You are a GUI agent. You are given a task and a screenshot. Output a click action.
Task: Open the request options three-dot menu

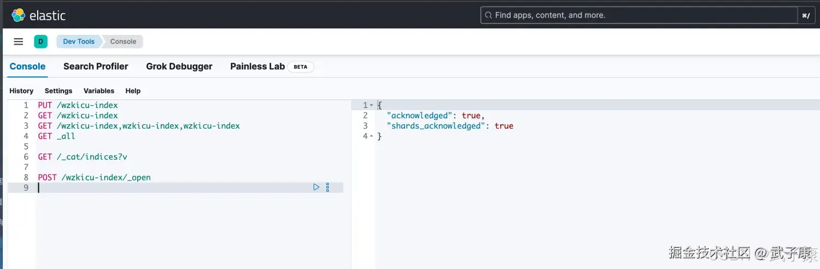(327, 187)
